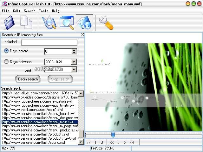Viewport: 203px width, 152px height.
Task: Click the search-in-browser window magnifier icon
Action: pos(67,23)
